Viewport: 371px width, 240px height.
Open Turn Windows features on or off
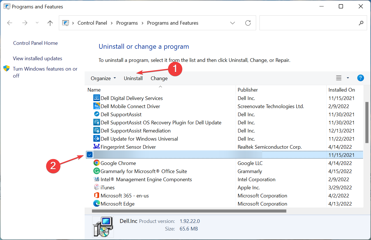45,72
